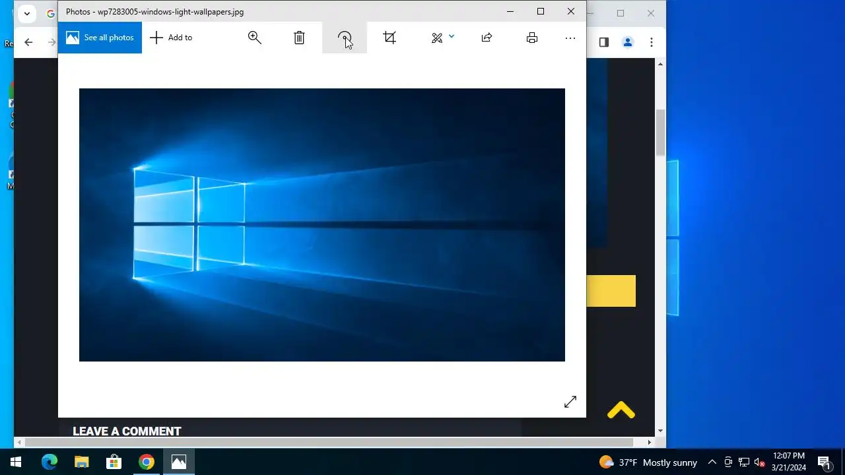Open the weather widget showing 37°F
Viewport: 845px width, 475px height.
(x=648, y=462)
